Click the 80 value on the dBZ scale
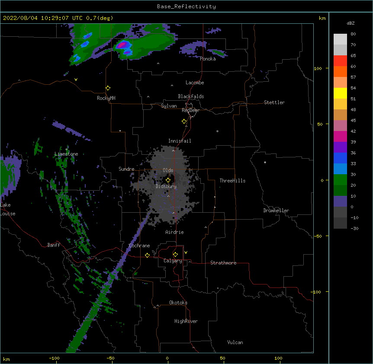 [x=353, y=34]
